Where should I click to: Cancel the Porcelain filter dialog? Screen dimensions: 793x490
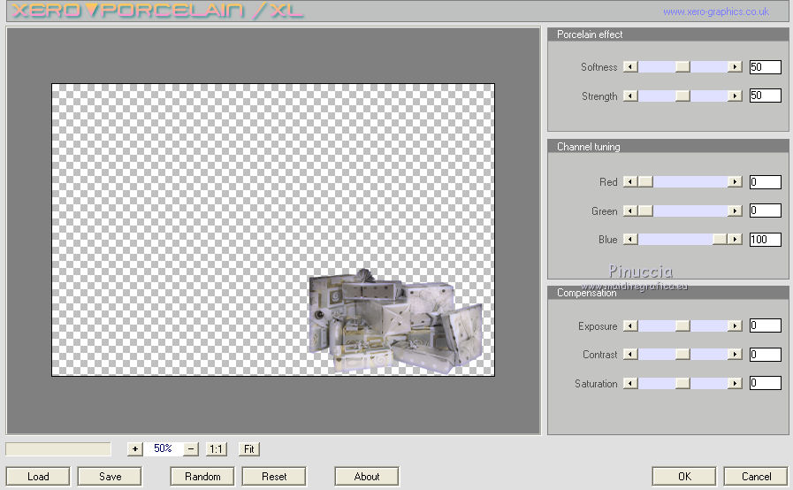[756, 477]
